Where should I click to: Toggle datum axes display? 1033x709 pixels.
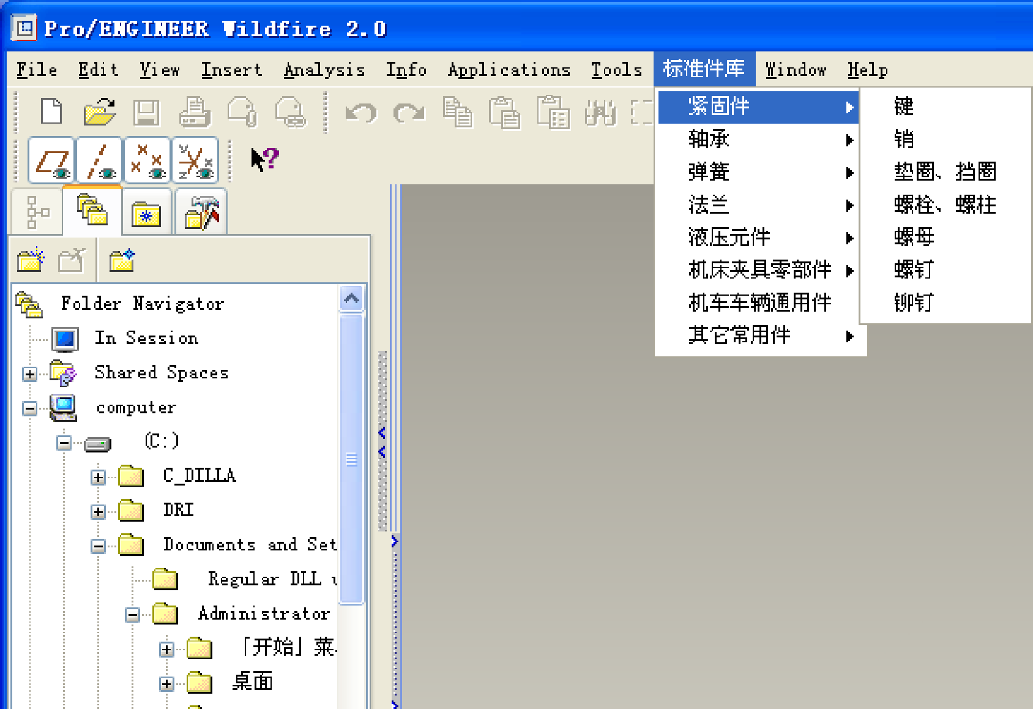[99, 160]
